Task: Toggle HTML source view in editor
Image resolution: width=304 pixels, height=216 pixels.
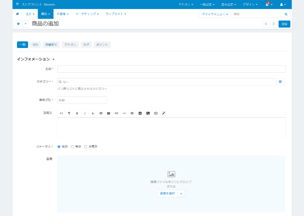Action: coord(61,113)
